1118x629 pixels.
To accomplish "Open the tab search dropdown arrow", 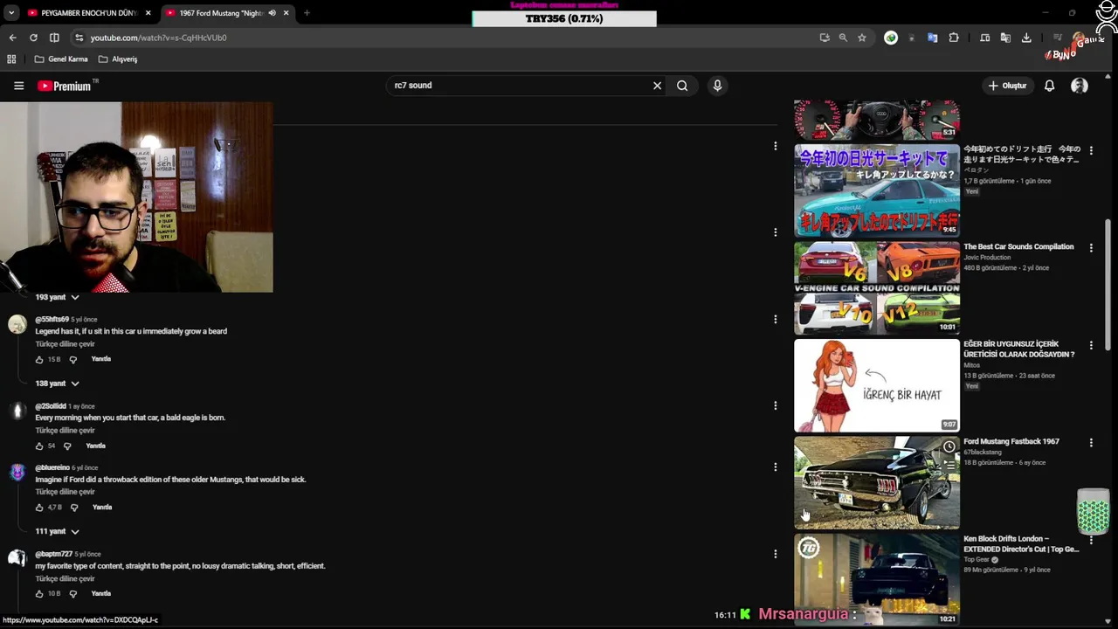I will pos(11,13).
